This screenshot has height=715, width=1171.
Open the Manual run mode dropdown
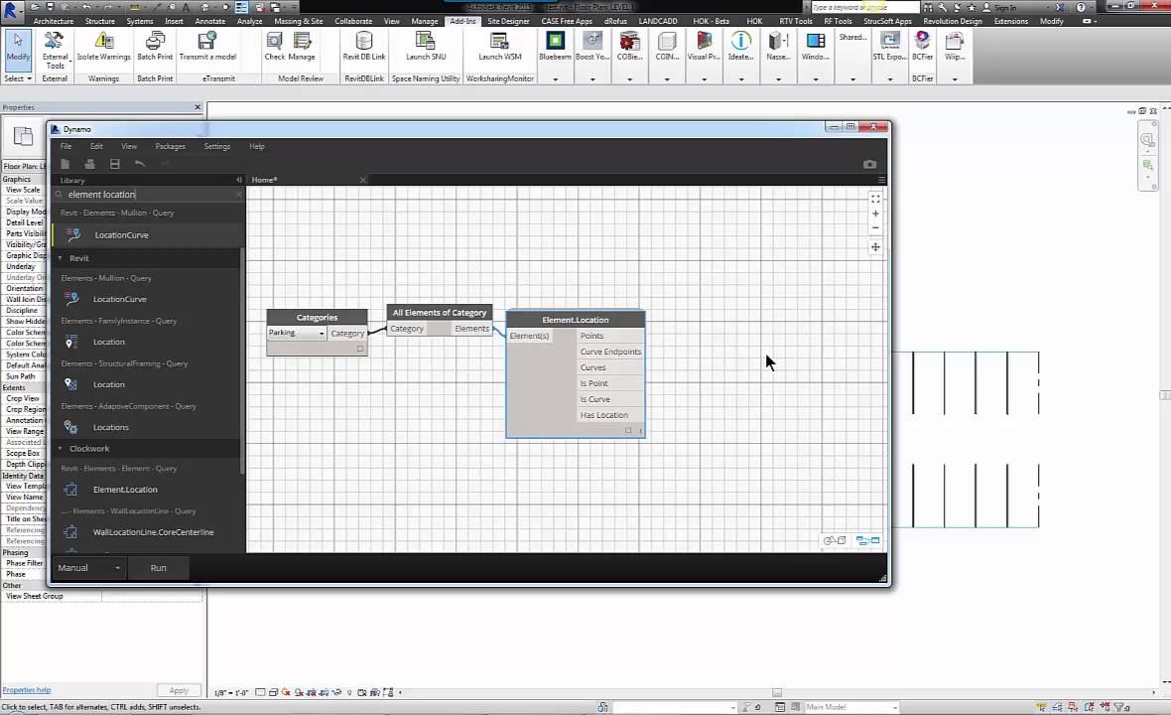(x=89, y=568)
